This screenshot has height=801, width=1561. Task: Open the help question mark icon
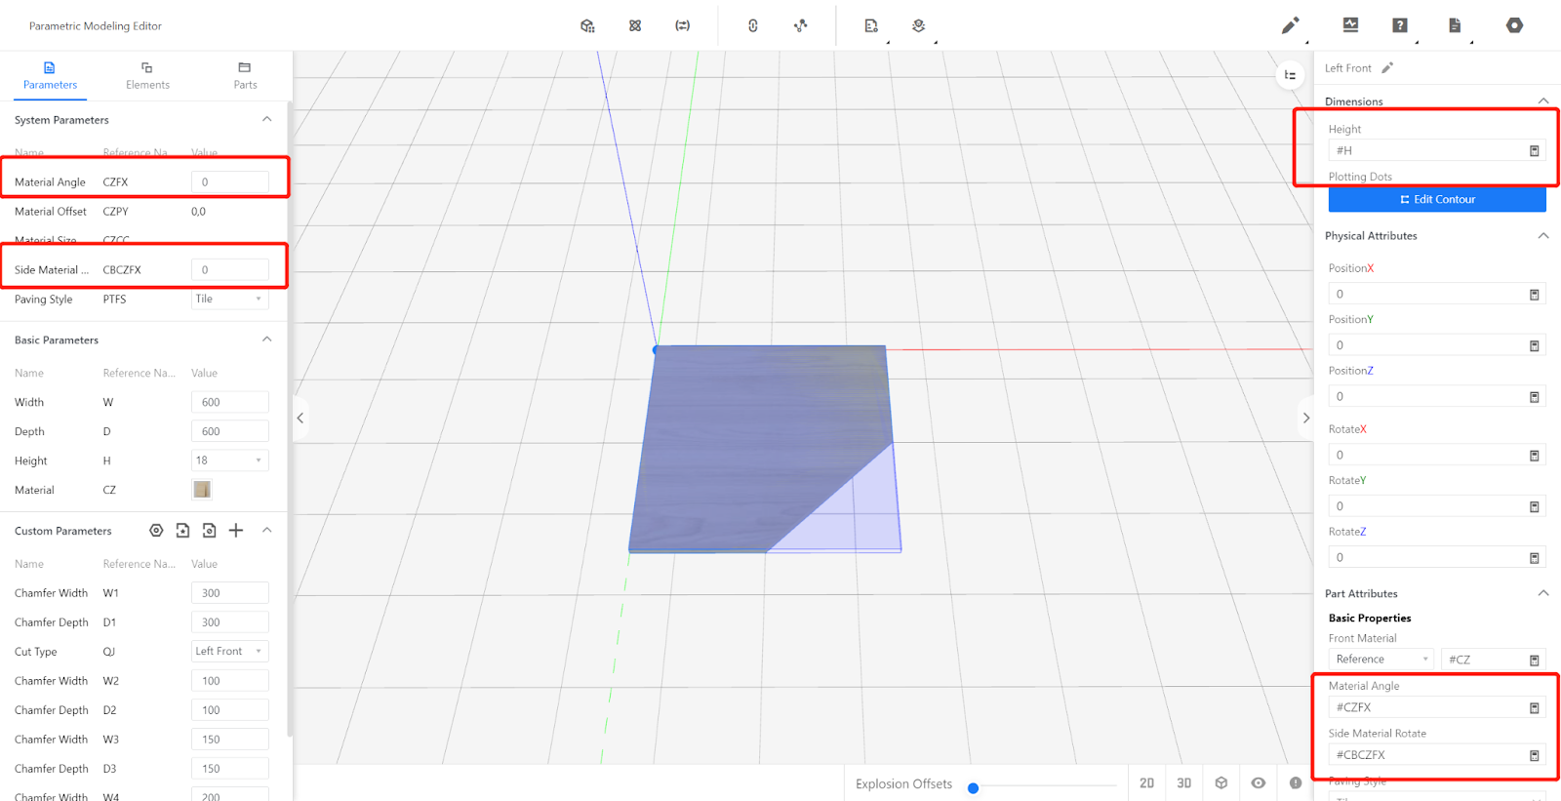tap(1400, 25)
